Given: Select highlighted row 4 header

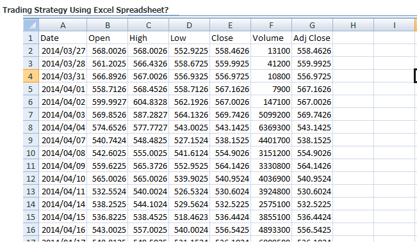Looking at the screenshot, I should tap(31, 76).
